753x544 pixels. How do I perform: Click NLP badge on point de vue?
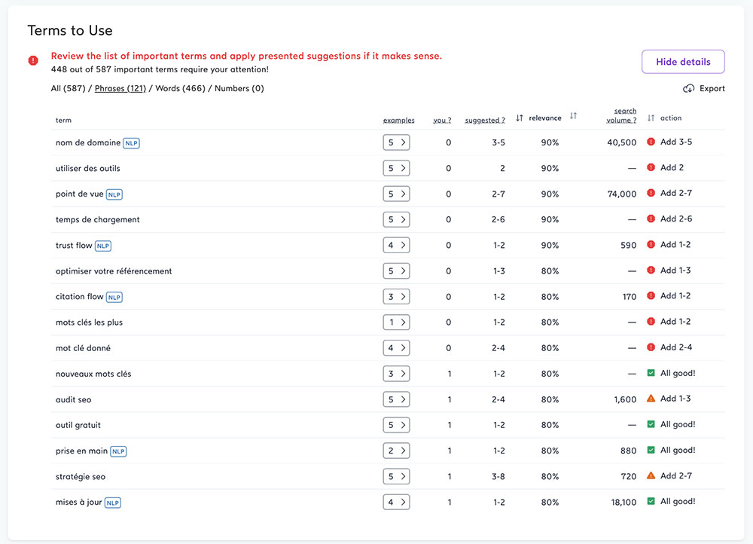[x=114, y=194]
